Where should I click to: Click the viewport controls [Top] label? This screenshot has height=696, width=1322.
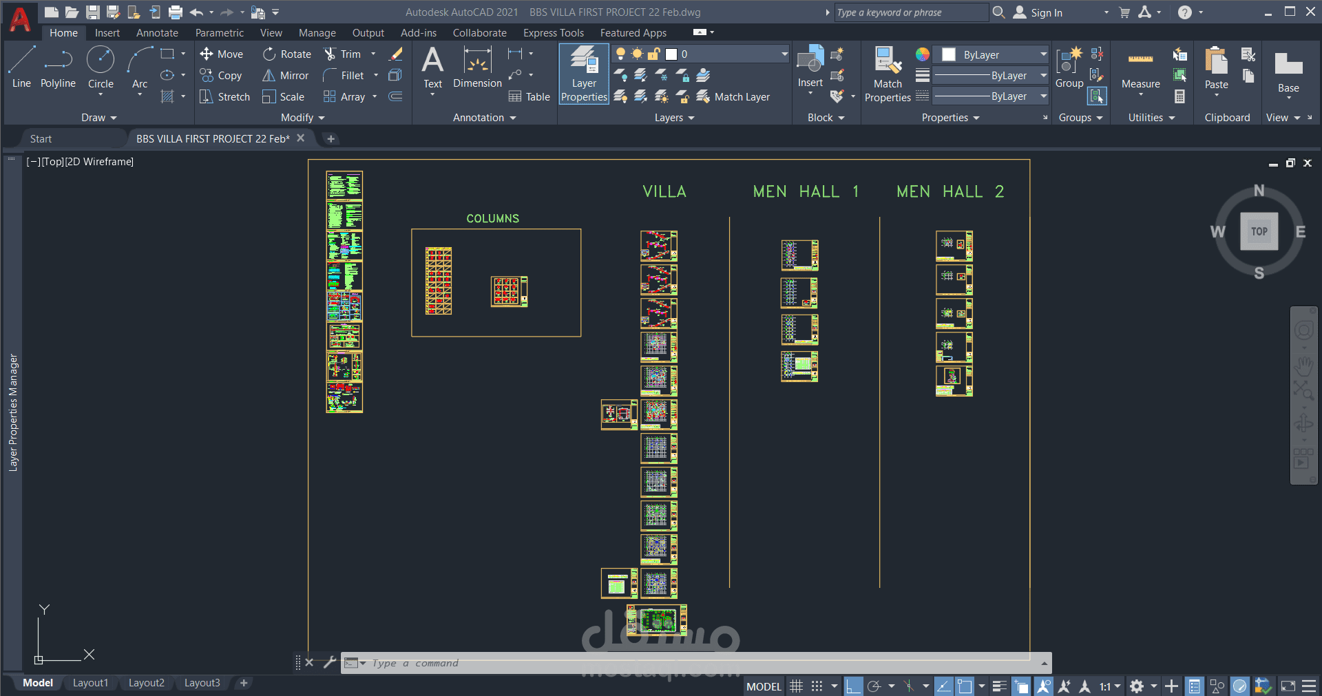click(53, 161)
